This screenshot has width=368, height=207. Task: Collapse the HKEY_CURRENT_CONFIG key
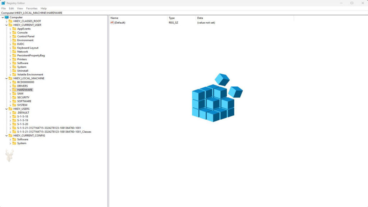(6, 135)
